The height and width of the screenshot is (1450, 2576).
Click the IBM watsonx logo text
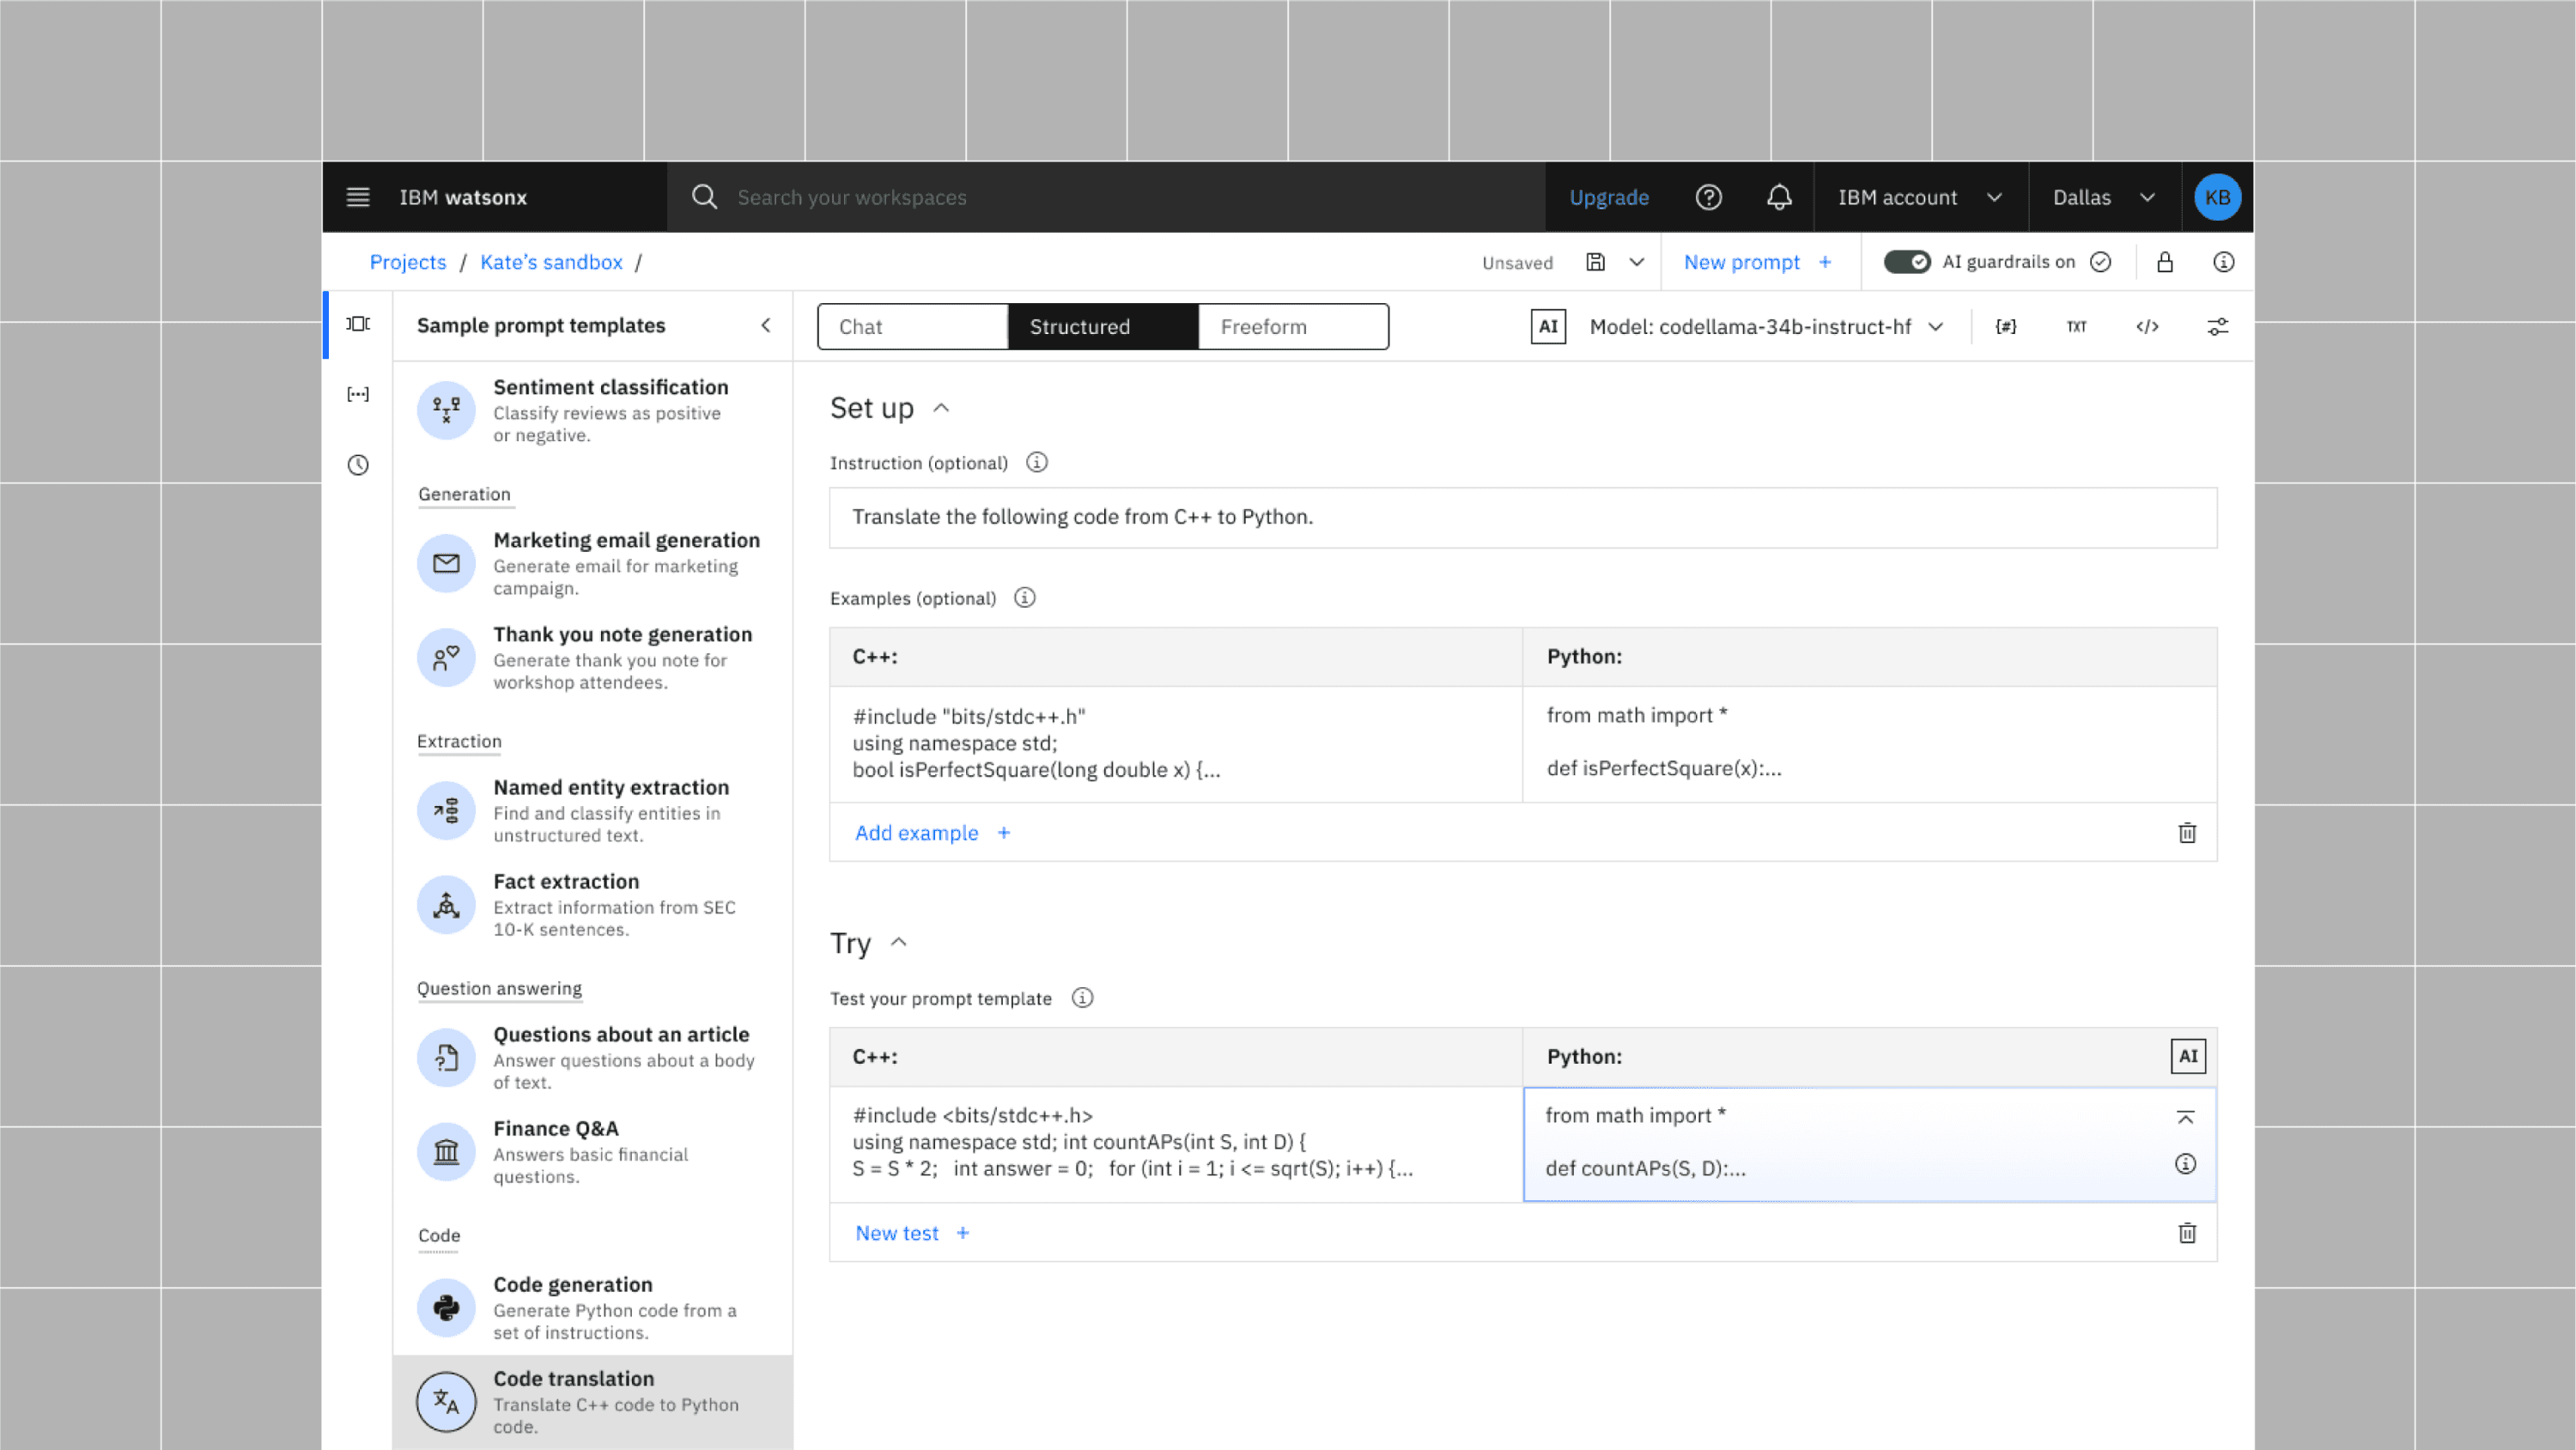tap(463, 197)
